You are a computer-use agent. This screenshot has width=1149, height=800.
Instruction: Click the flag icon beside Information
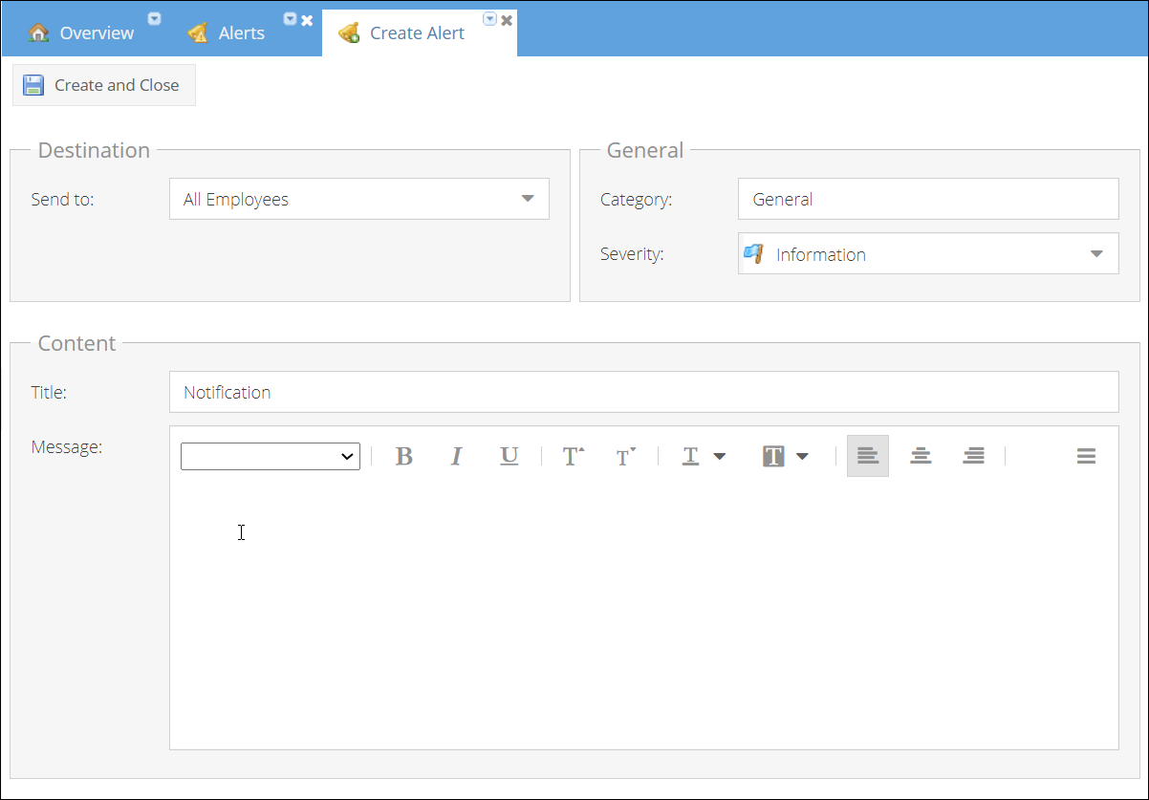click(753, 253)
